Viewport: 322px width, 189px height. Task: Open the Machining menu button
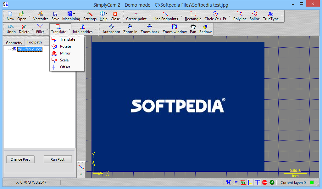[x=71, y=16]
